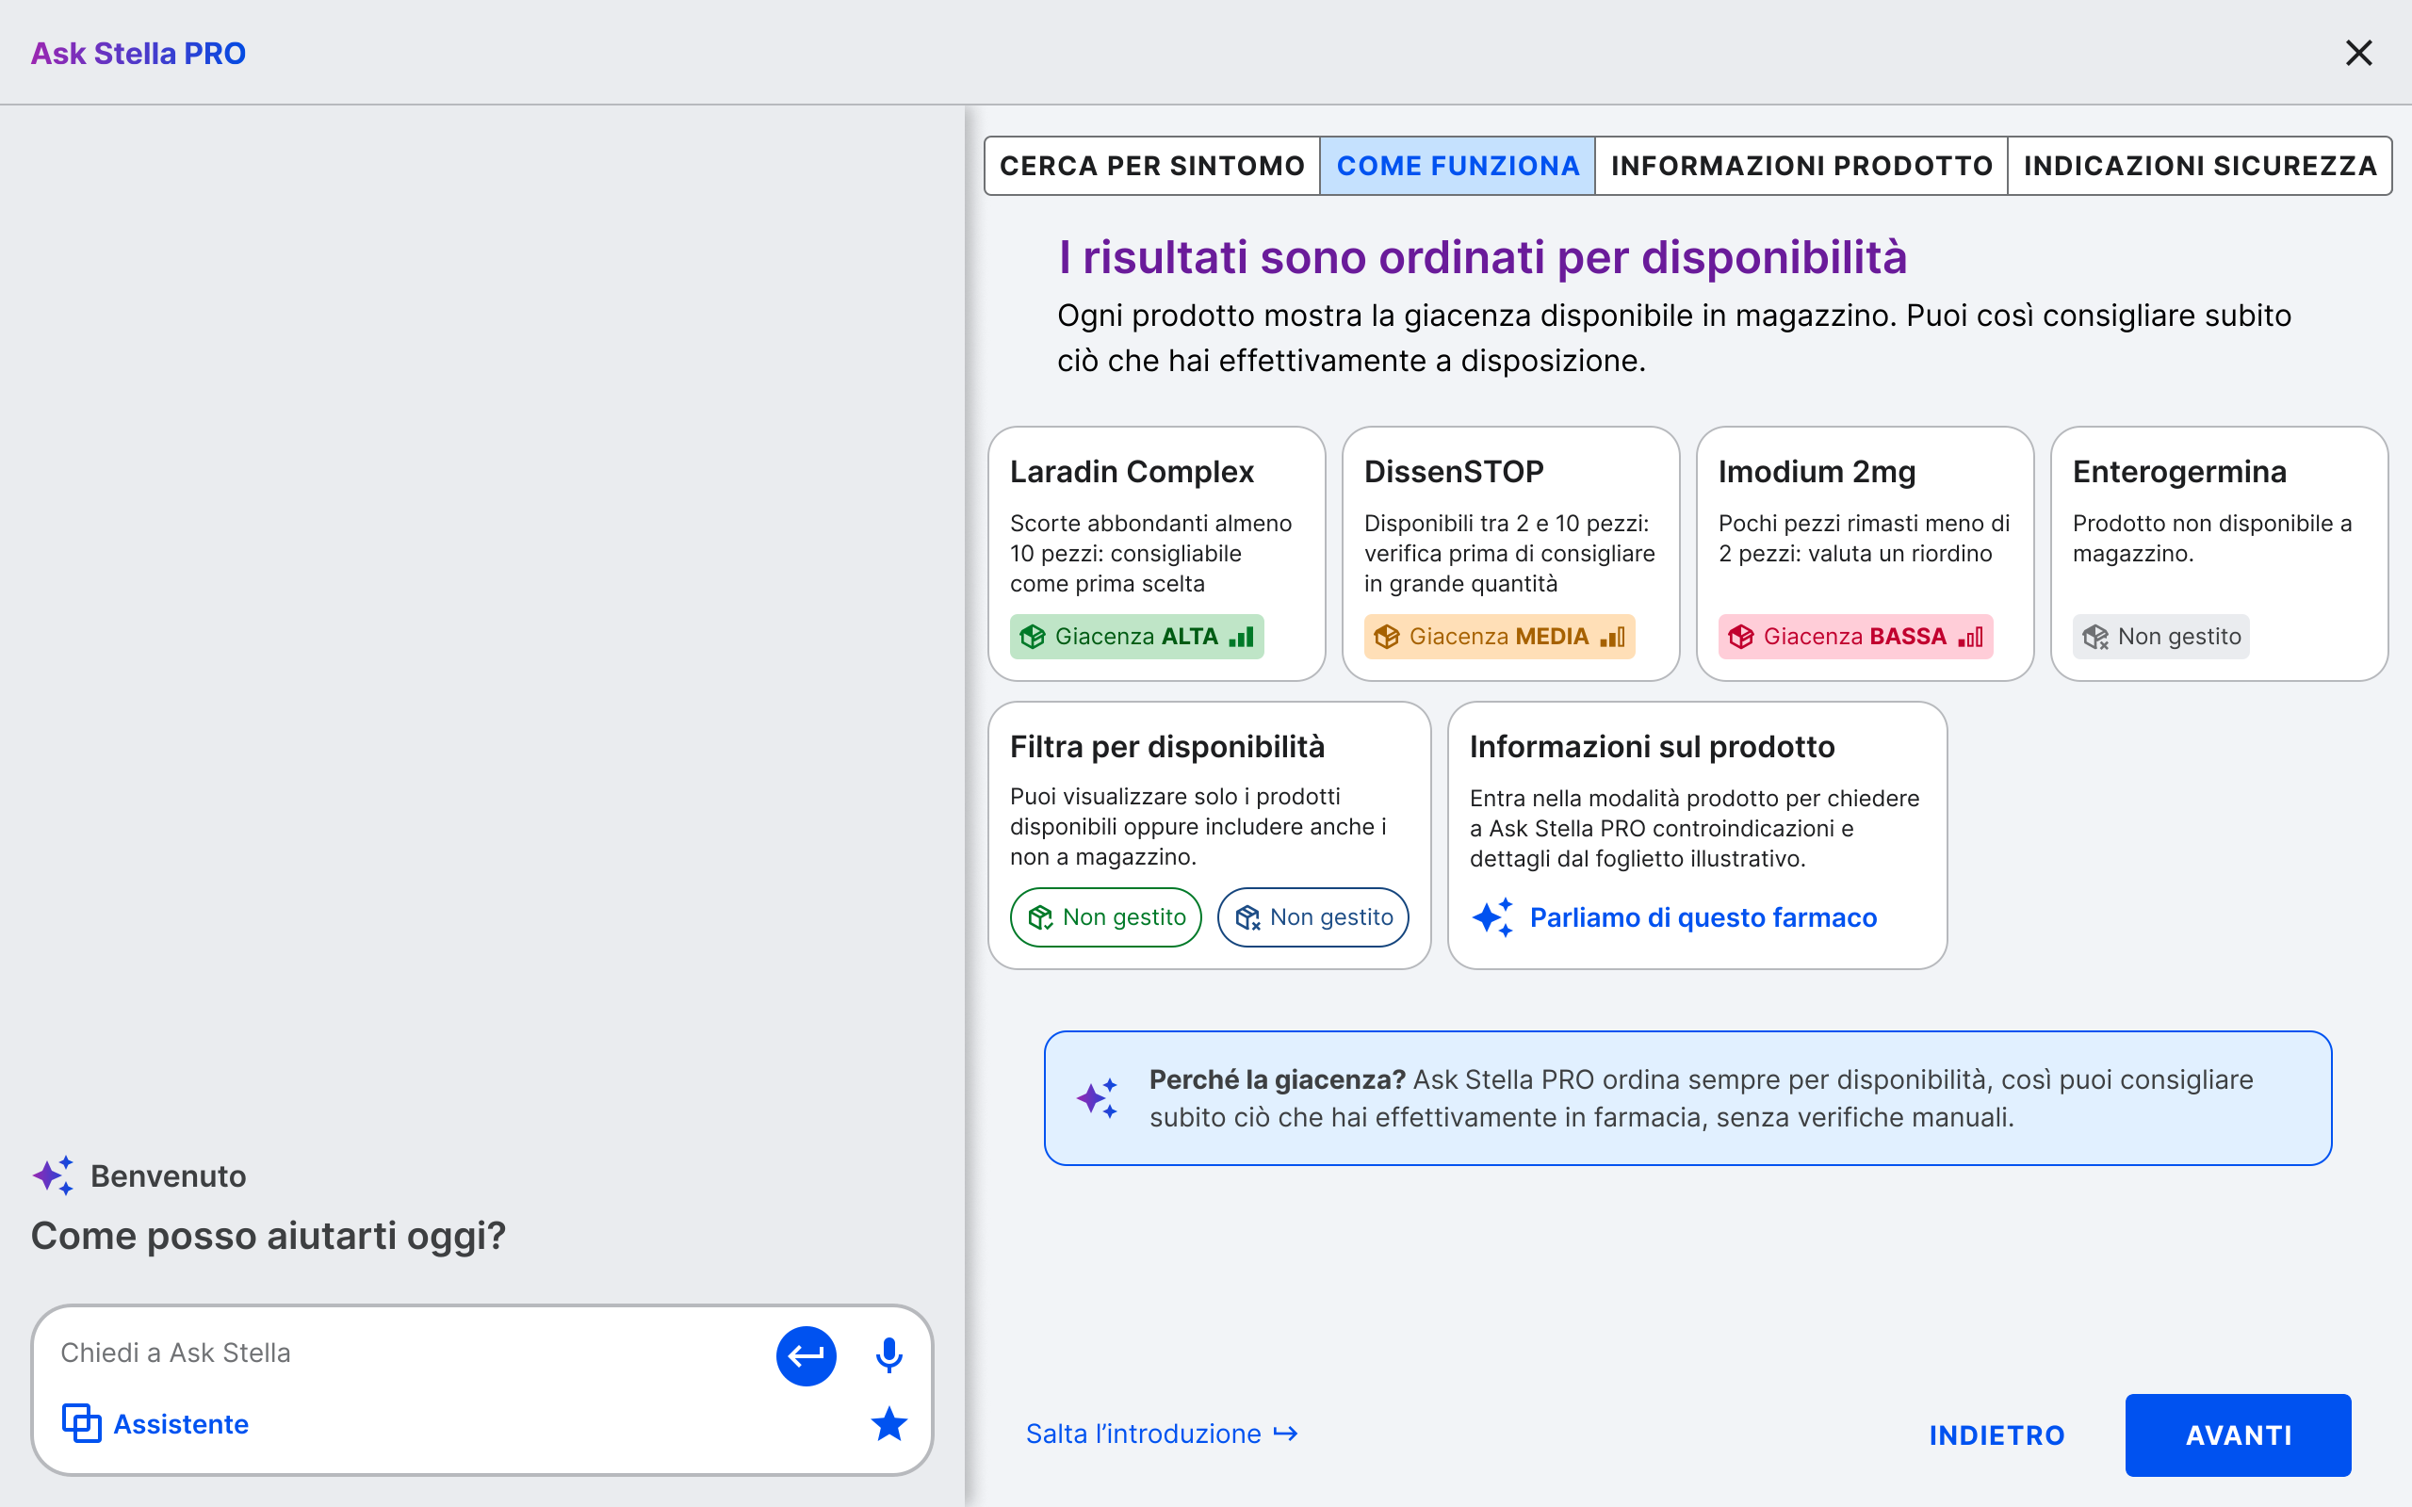This screenshot has width=2412, height=1507.
Task: Click the AVANTI button
Action: click(x=2238, y=1435)
